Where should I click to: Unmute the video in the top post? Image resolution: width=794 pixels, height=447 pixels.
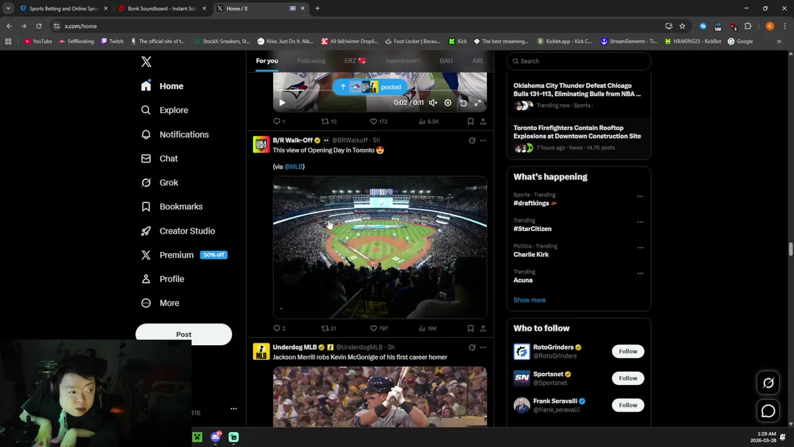(x=433, y=103)
